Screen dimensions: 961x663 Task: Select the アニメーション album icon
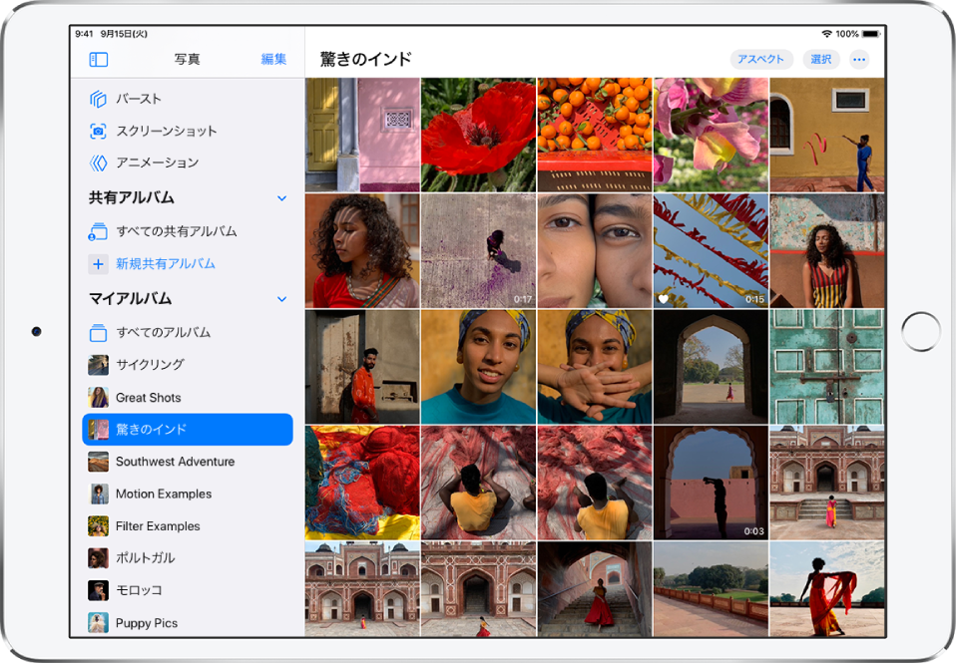[x=100, y=164]
